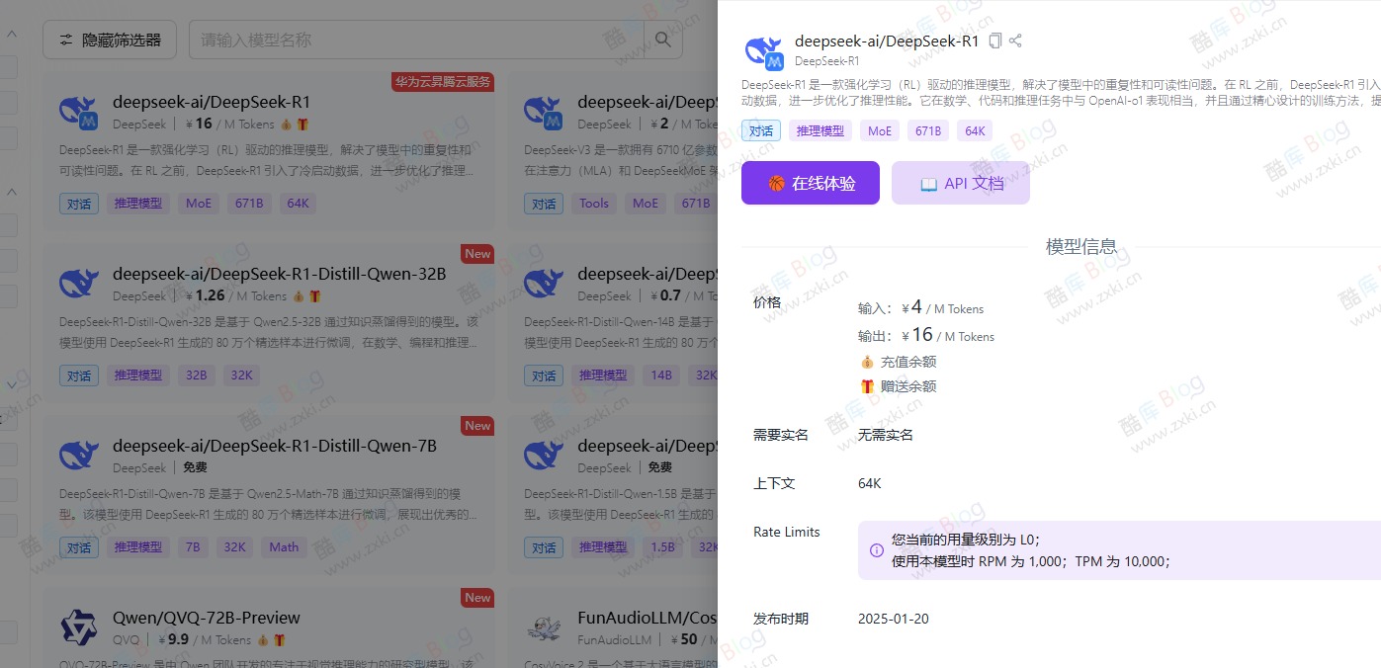Click the search magnifier icon
The height and width of the screenshot is (668, 1381).
pyautogui.click(x=662, y=40)
